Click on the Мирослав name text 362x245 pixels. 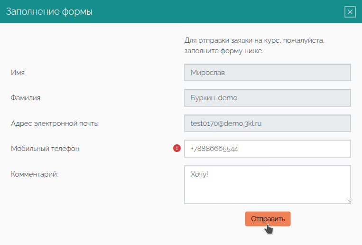tap(207, 73)
